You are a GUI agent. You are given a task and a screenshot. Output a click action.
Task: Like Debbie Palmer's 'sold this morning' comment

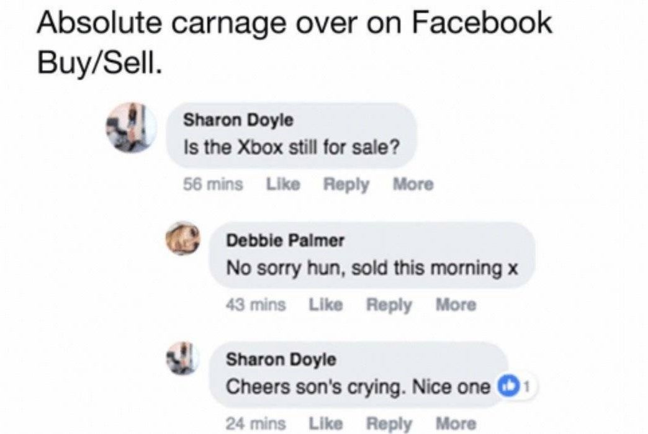(x=325, y=305)
